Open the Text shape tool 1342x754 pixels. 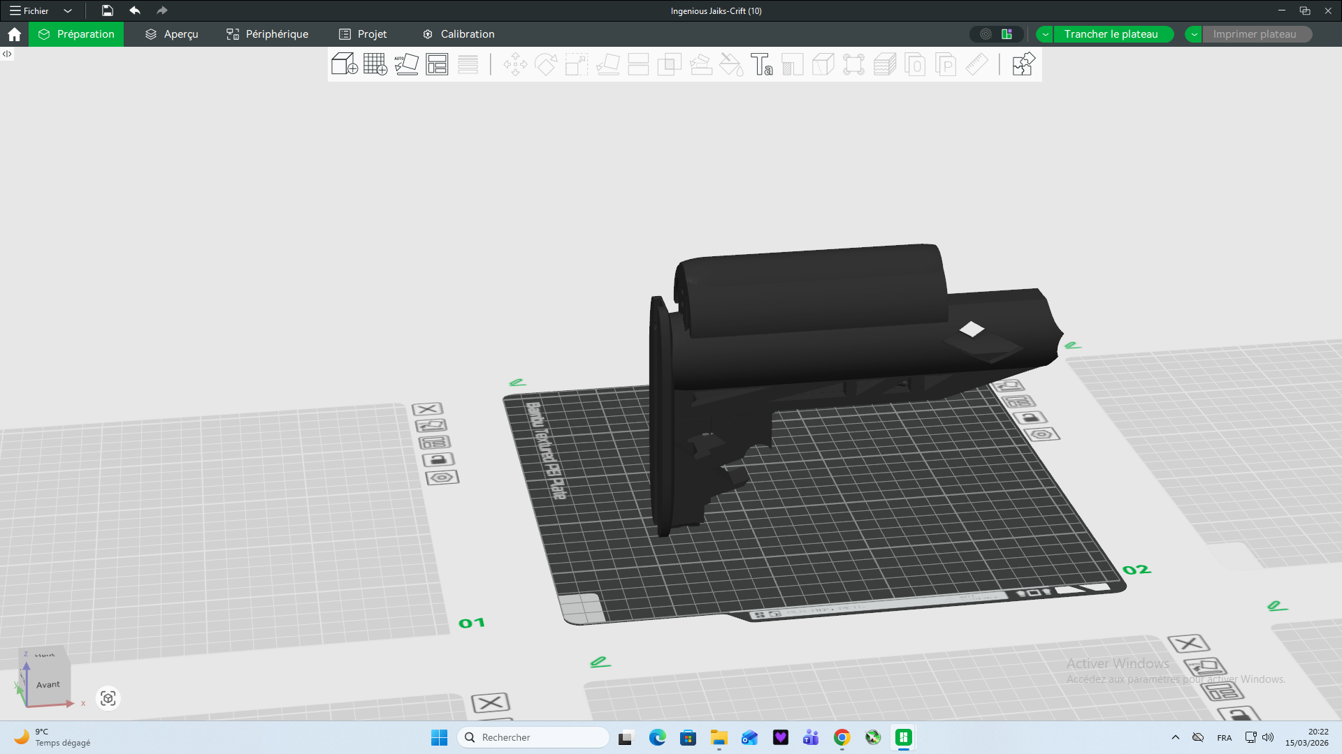click(762, 64)
